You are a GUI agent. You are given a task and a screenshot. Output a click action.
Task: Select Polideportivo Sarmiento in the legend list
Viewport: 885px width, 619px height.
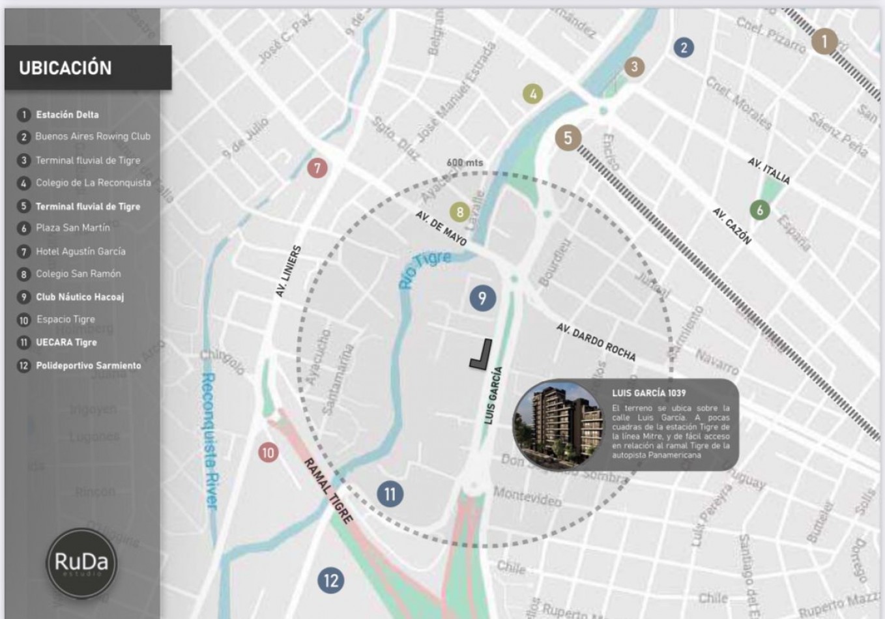pos(88,366)
